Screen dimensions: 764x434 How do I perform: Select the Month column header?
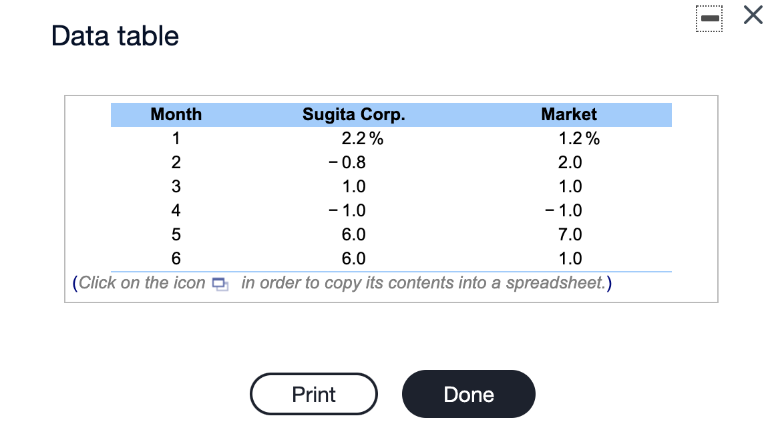(x=176, y=114)
